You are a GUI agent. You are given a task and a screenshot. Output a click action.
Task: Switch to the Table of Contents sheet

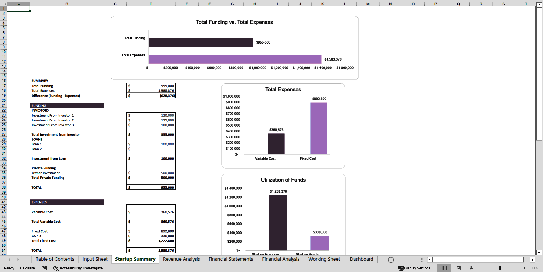point(55,259)
